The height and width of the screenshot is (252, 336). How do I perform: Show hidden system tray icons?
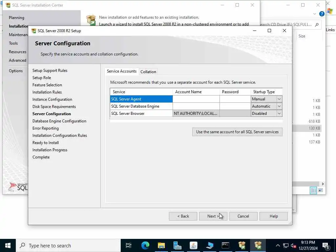click(278, 245)
